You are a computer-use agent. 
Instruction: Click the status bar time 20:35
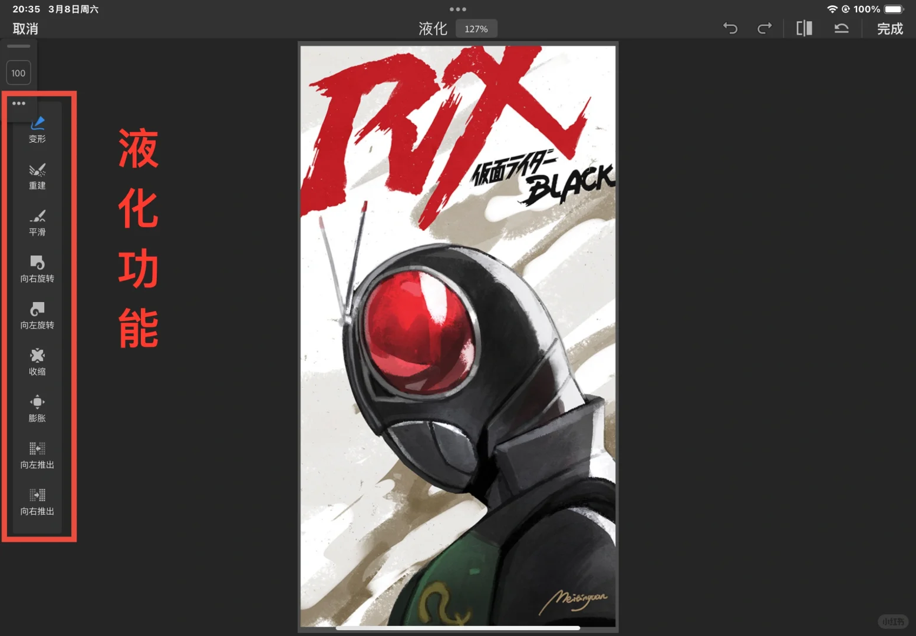click(27, 9)
